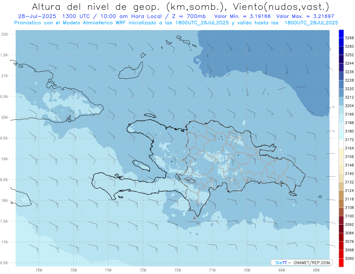Click the '9.5N' latitude label
355x274 pixels.
(x=4, y=138)
